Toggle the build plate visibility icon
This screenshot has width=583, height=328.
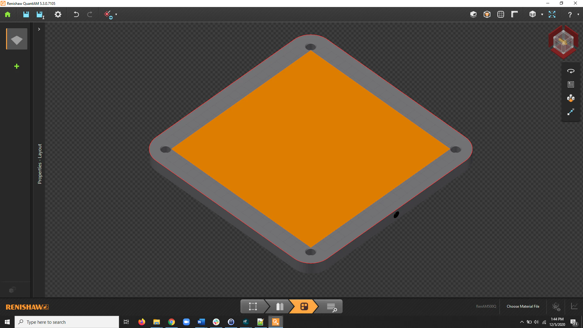coord(473,14)
